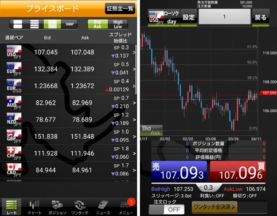Tap the USD/JPY flag icon in the price board
The image size is (277, 216).
click(x=14, y=52)
